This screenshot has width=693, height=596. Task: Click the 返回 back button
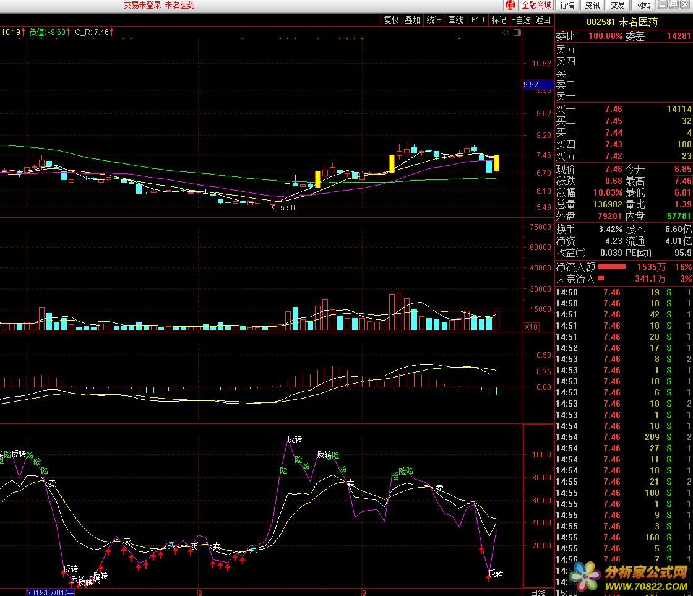coord(543,20)
